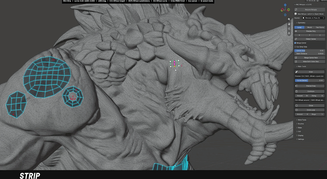Click the info icon beside New Retopo hint

(296, 14)
